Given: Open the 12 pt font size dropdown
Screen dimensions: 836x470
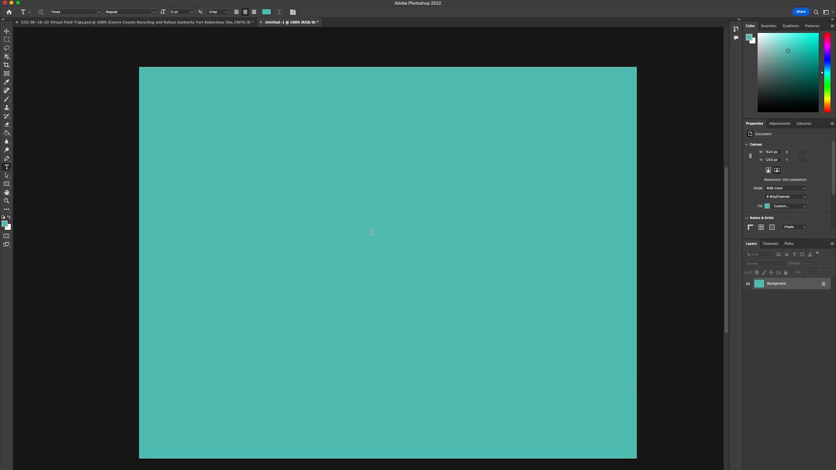Looking at the screenshot, I should pos(181,12).
